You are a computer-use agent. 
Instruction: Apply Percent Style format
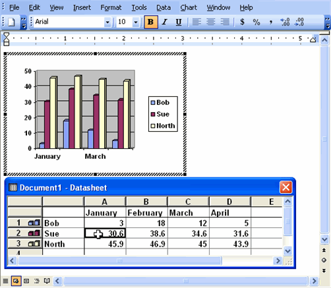click(256, 22)
